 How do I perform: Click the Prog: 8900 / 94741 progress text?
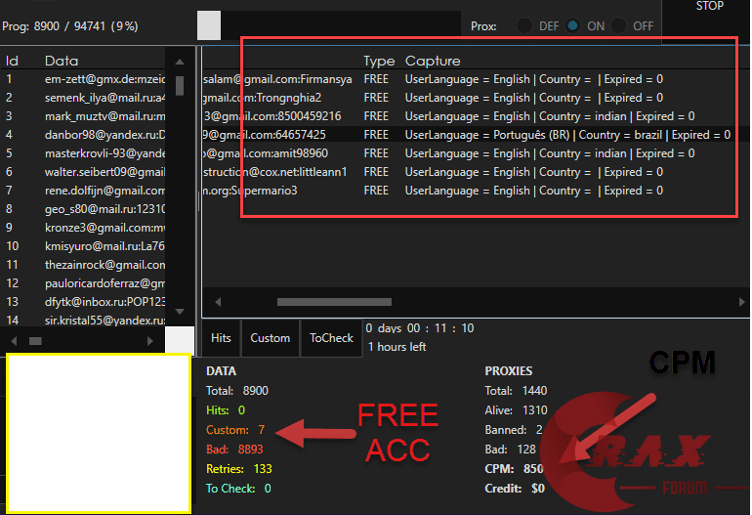tap(70, 26)
